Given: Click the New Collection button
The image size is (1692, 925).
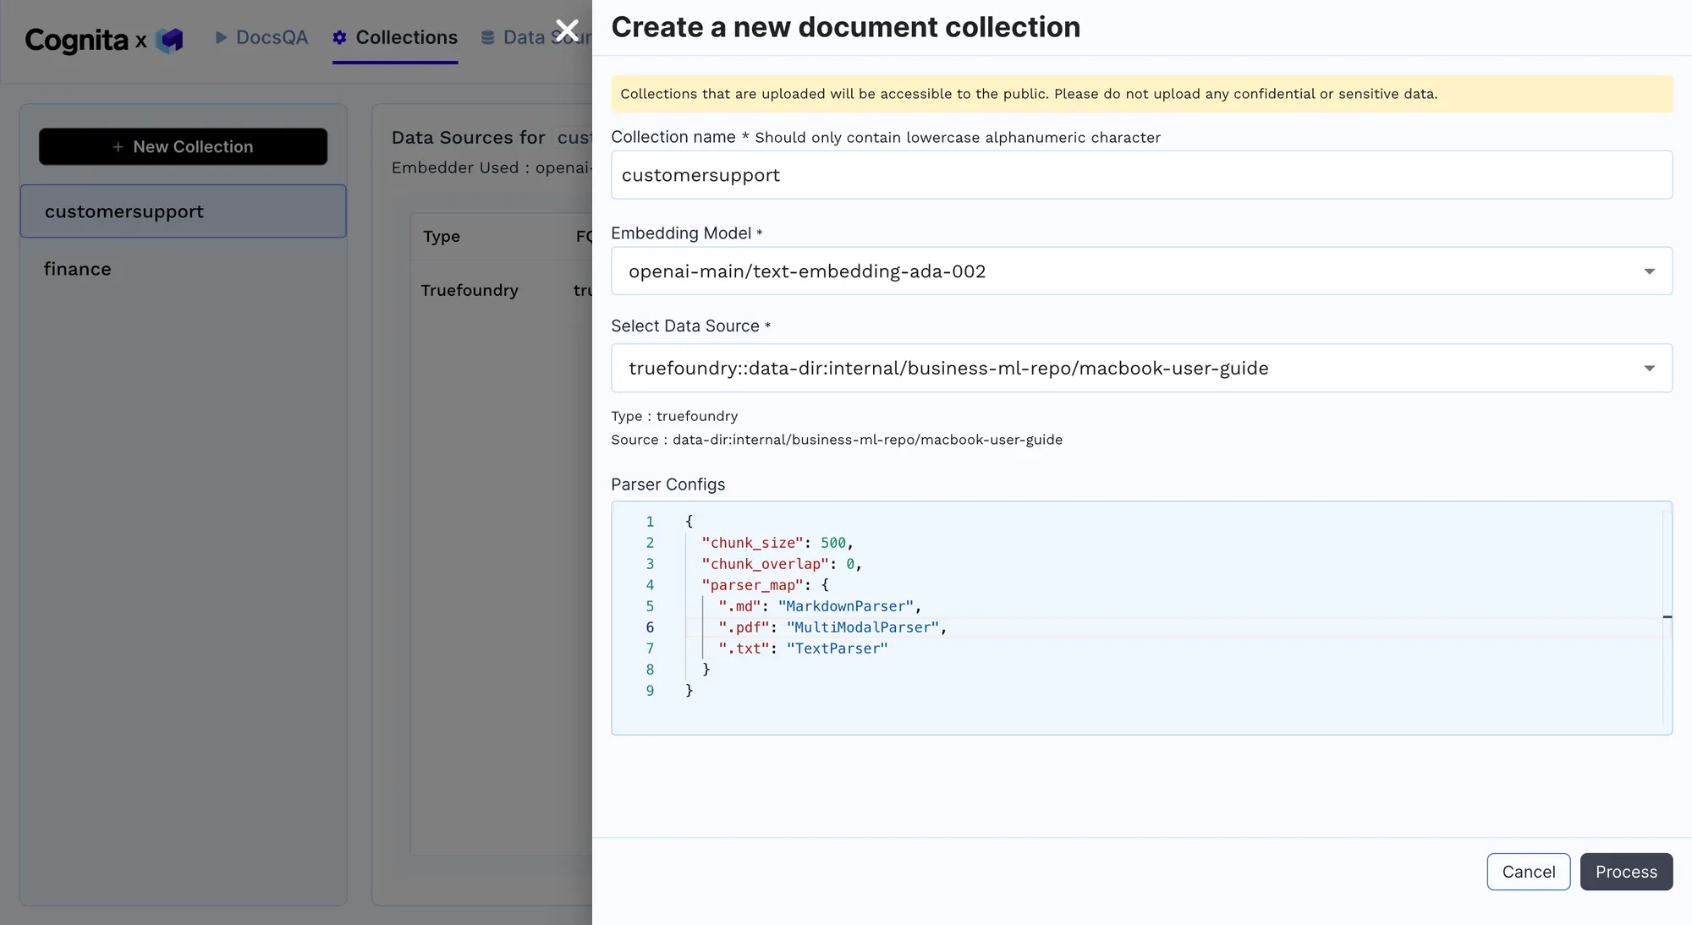Looking at the screenshot, I should 183,147.
